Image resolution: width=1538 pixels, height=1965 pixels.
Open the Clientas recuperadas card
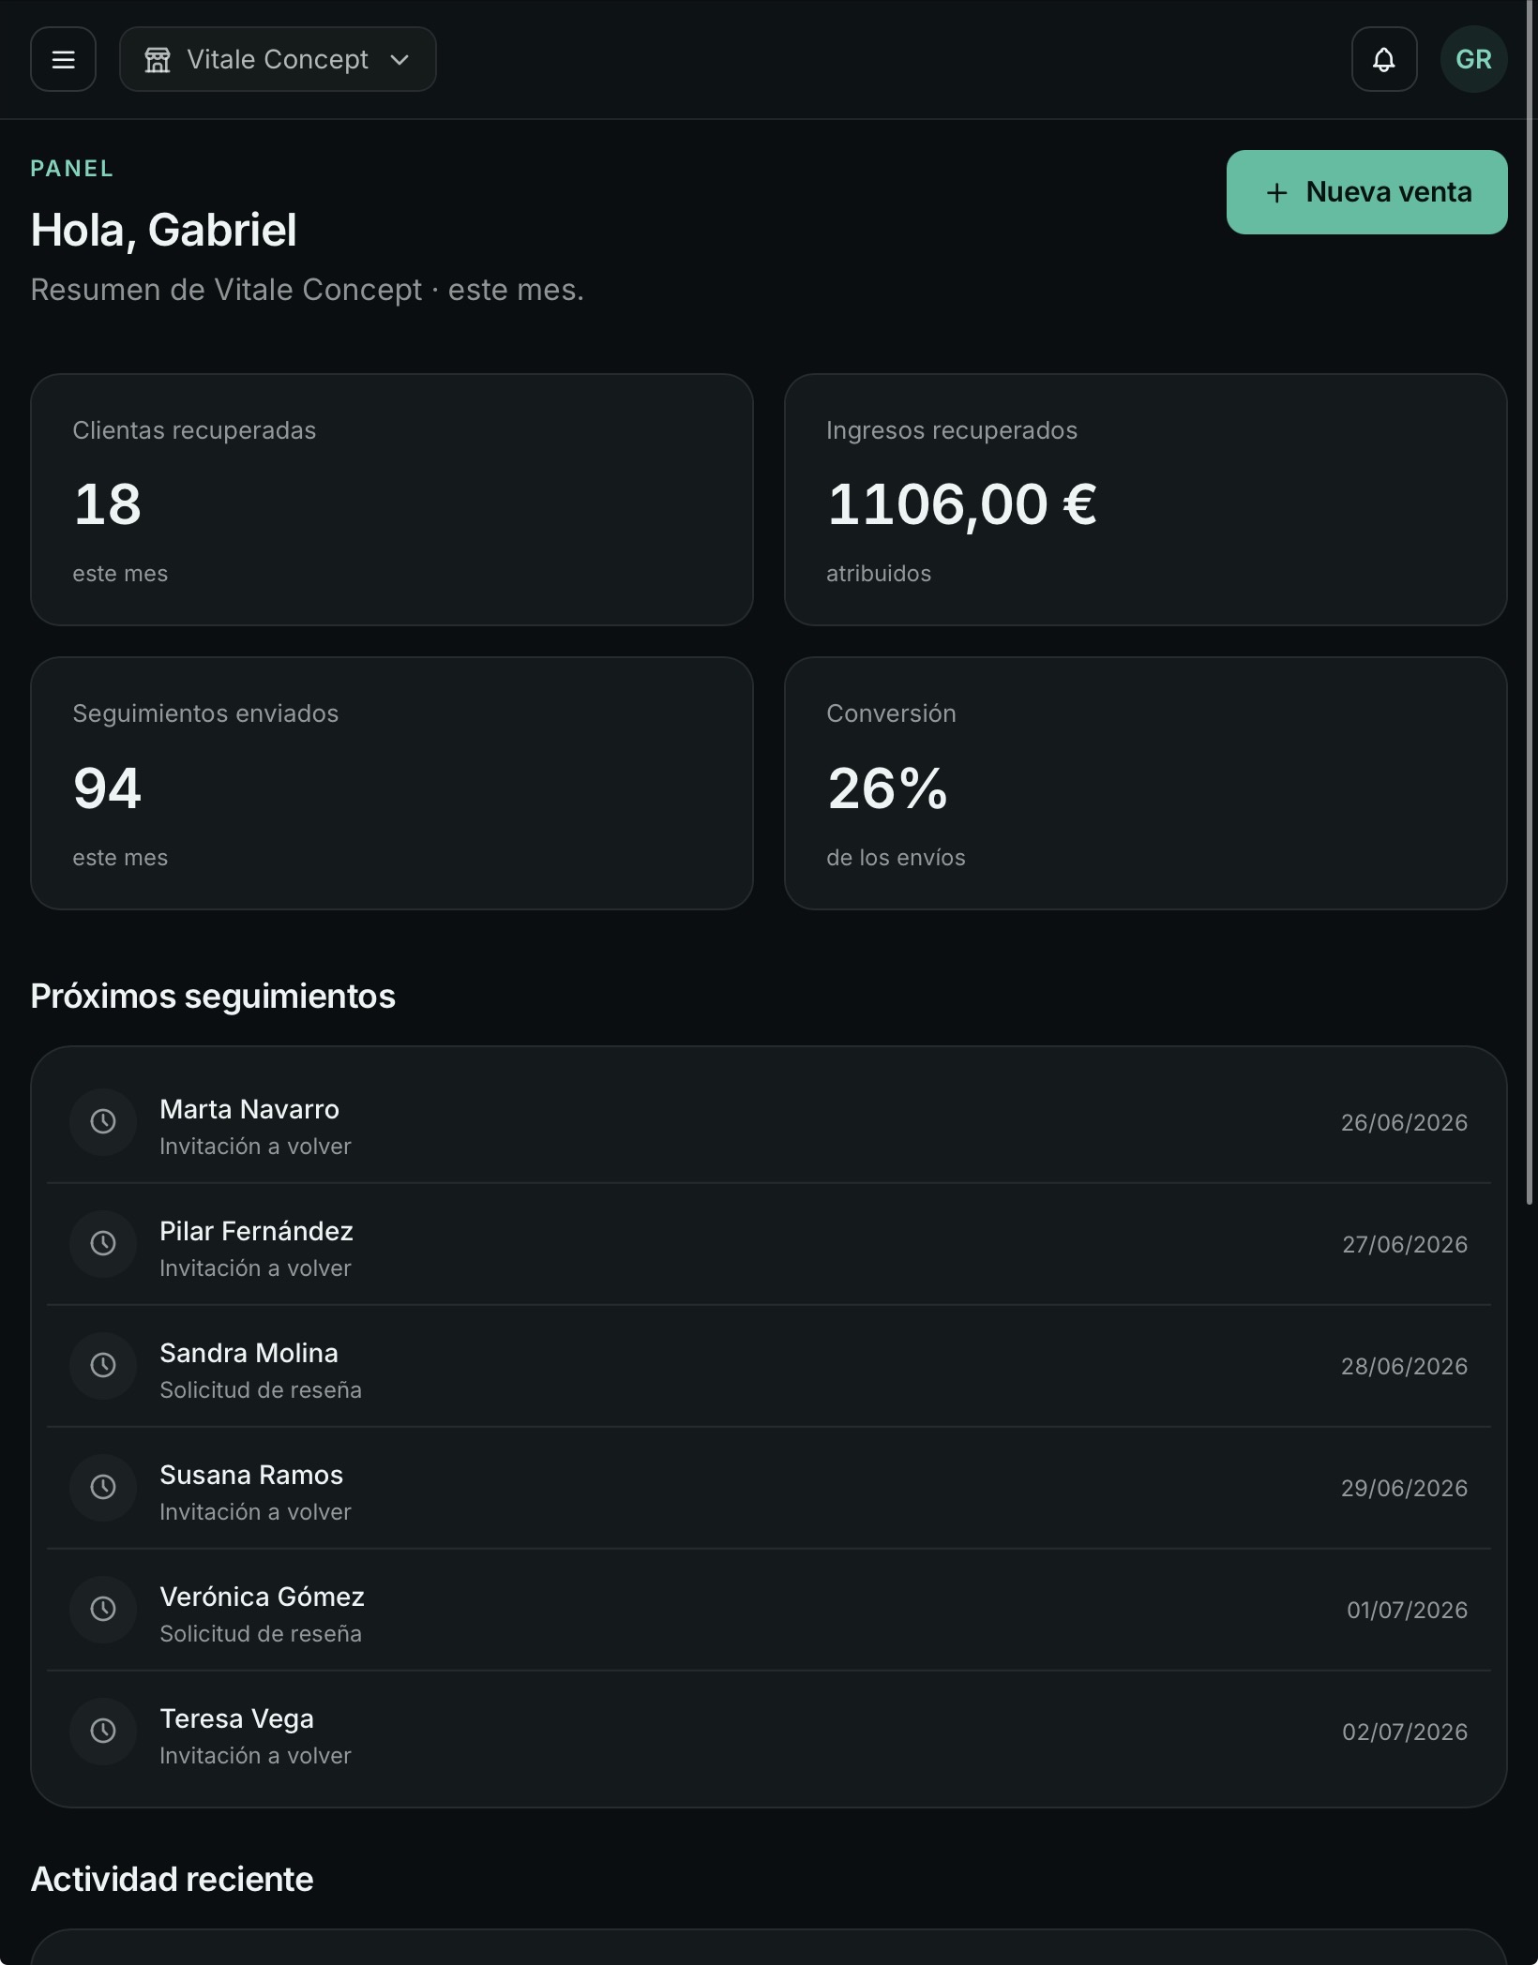(392, 500)
